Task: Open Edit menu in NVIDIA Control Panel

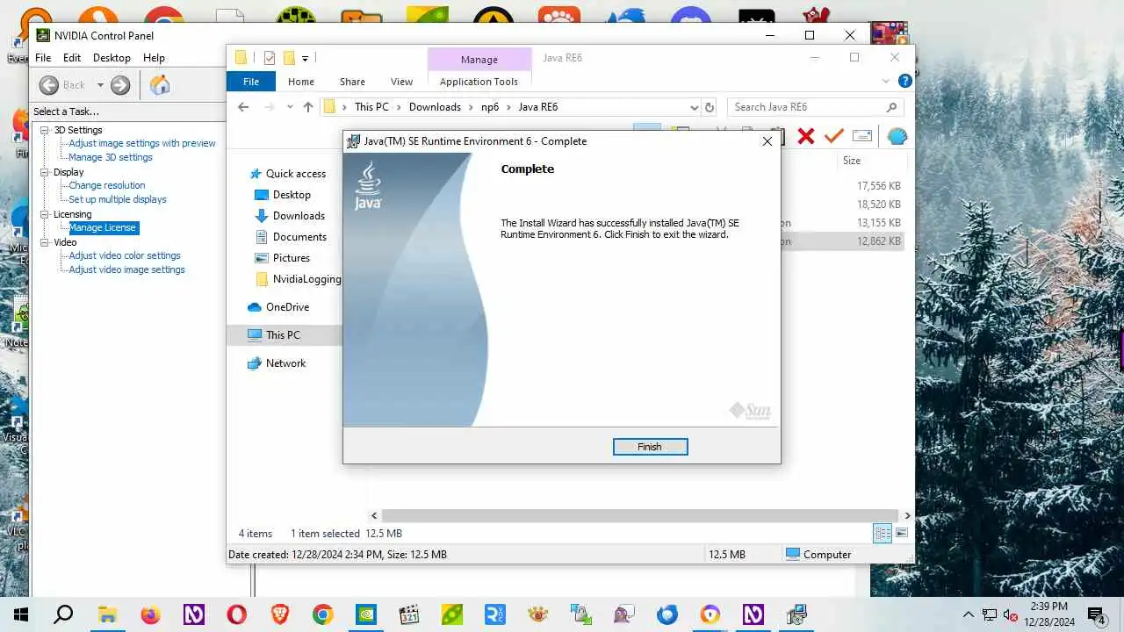Action: [72, 58]
